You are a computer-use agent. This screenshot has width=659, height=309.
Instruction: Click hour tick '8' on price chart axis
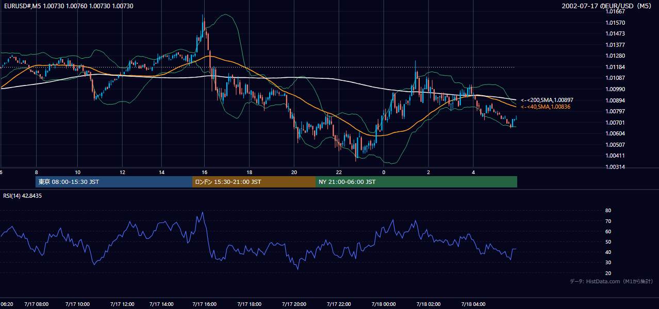(x=36, y=172)
